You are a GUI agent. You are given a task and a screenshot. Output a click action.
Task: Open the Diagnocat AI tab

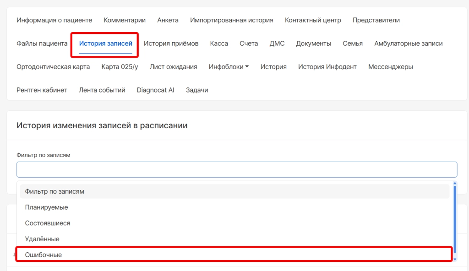coord(155,90)
